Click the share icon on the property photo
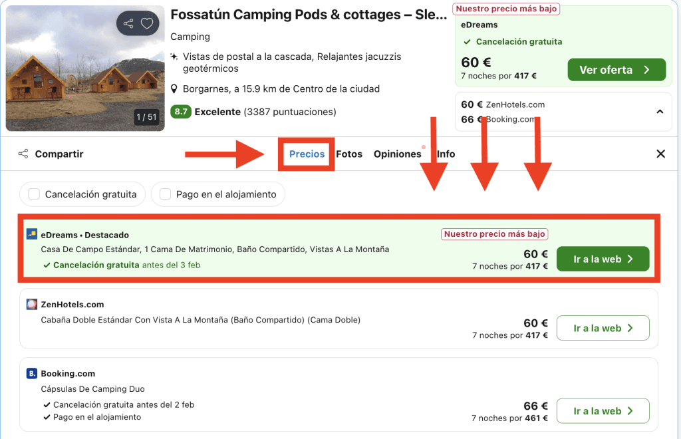The height and width of the screenshot is (439, 681). [x=128, y=24]
